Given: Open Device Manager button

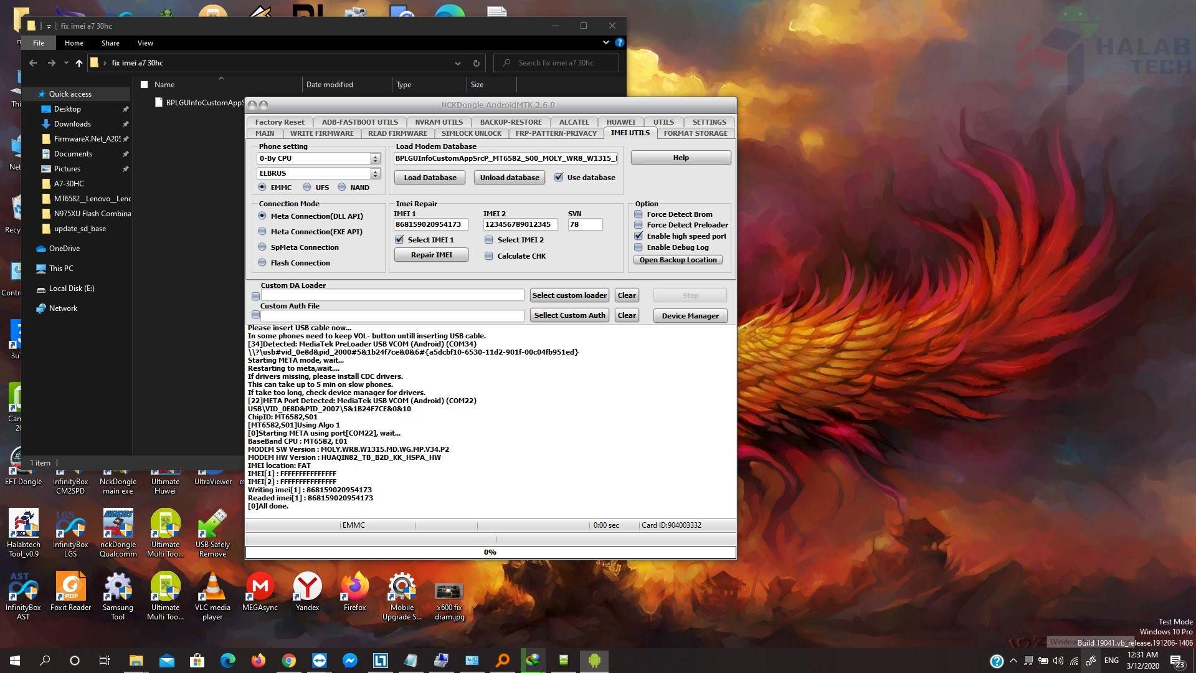Looking at the screenshot, I should pyautogui.click(x=690, y=315).
